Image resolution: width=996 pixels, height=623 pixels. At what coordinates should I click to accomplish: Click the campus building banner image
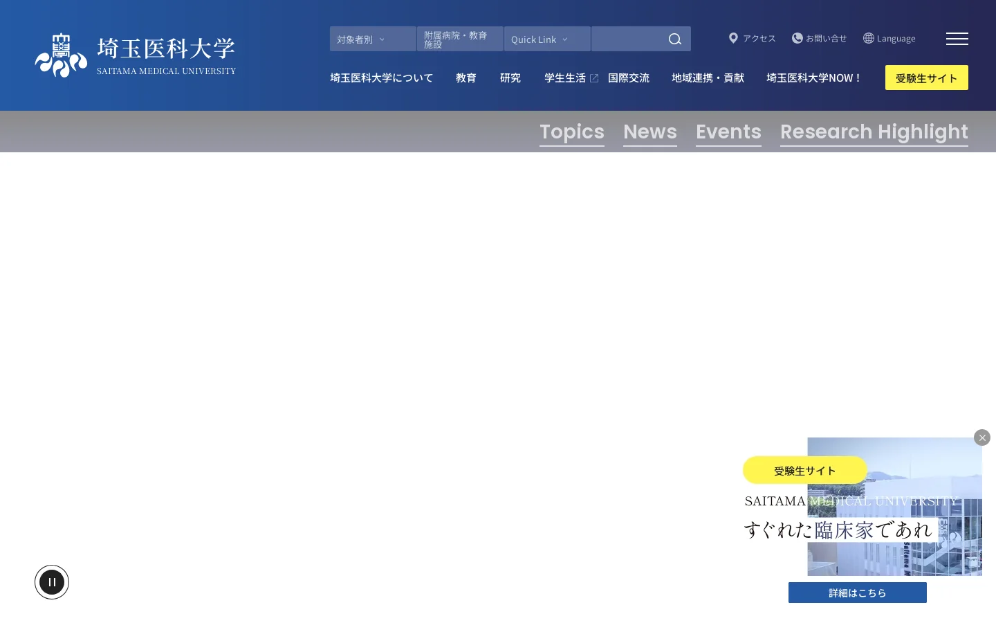tap(895, 507)
